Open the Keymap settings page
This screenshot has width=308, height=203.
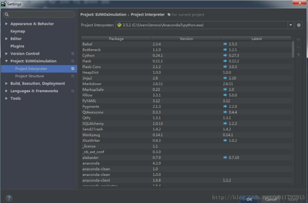(18, 31)
